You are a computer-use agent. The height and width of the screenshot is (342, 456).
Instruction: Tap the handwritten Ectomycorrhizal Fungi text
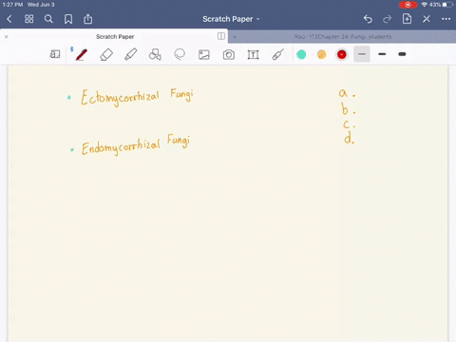coord(137,97)
